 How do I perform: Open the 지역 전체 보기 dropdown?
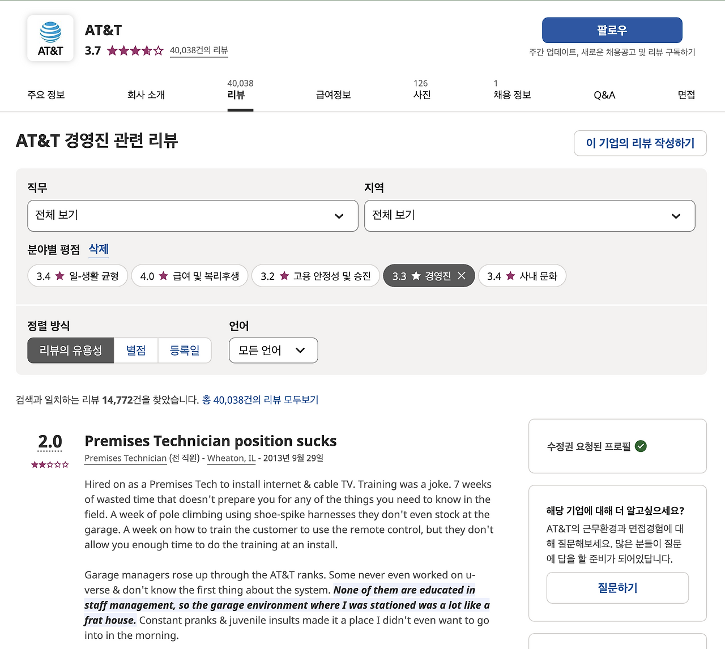tap(530, 216)
